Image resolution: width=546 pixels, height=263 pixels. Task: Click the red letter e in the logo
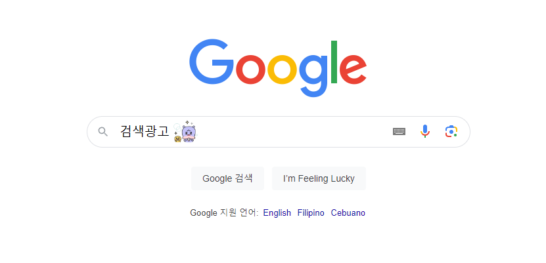pos(353,70)
